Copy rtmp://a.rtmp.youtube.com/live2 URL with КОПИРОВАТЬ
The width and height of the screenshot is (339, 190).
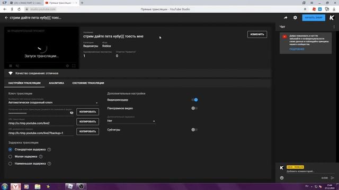tap(87, 121)
